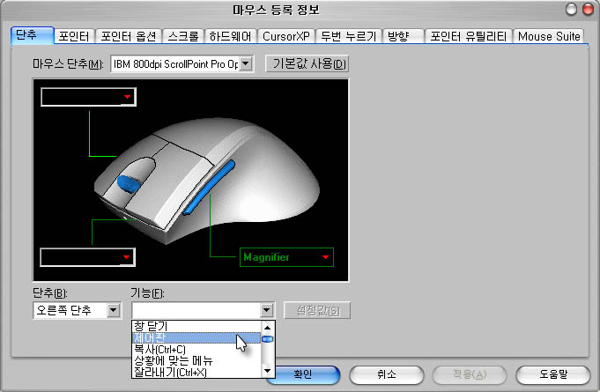Switch to the 포인터 tab
This screenshot has height=392, width=600.
coord(74,36)
